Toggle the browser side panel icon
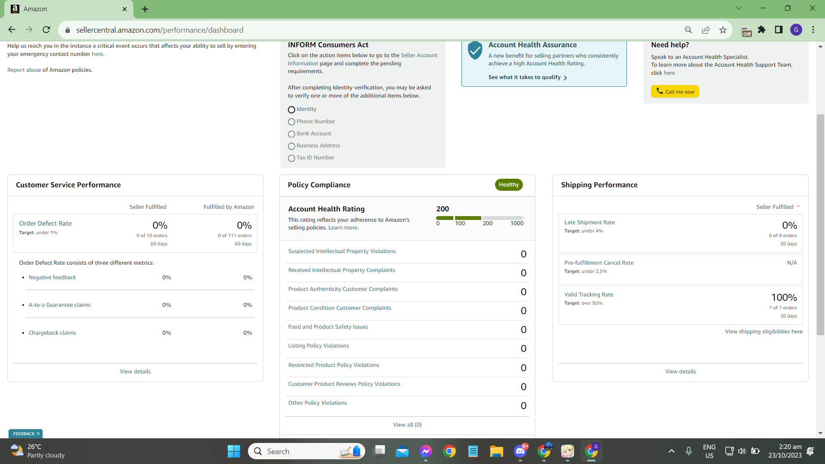 (x=779, y=30)
